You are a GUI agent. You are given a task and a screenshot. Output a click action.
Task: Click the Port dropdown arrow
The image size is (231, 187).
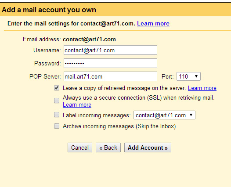196,76
